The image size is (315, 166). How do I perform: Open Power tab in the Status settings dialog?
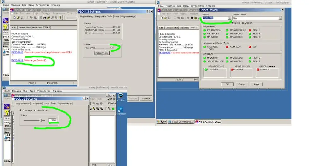[x=117, y=16]
